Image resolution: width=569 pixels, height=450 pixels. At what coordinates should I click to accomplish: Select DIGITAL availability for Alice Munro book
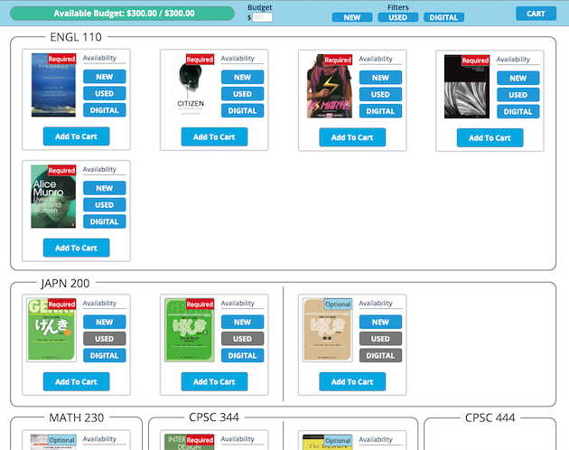tap(105, 221)
